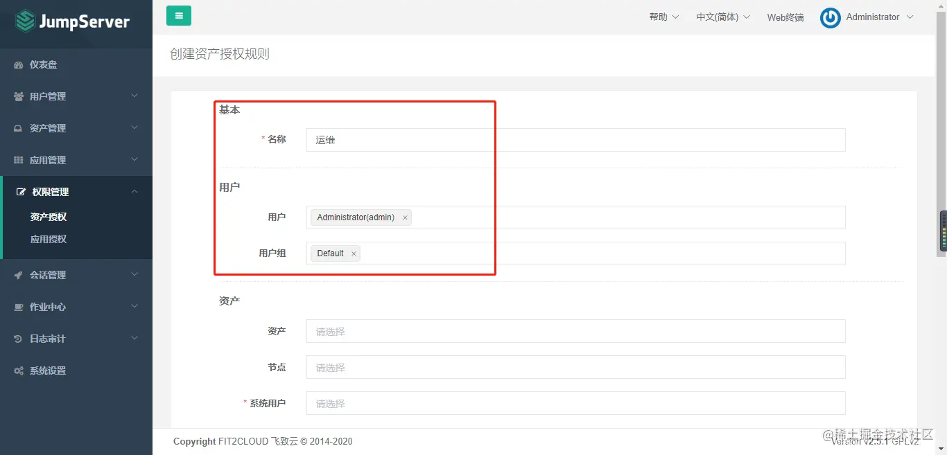This screenshot has width=947, height=455.
Task: Open 作业中心 in the sidebar
Action: tap(76, 307)
